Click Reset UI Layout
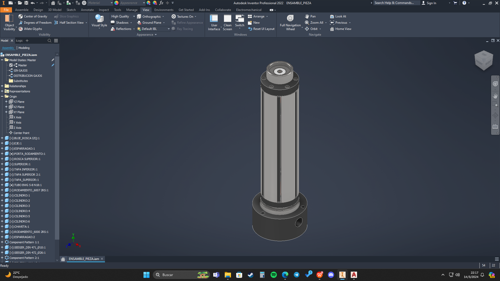Screen dimensions: 500x281 point(261,29)
